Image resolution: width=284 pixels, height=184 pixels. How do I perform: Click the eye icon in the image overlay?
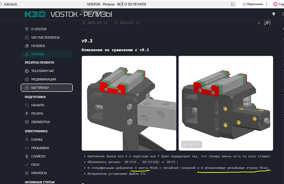pyautogui.click(x=192, y=144)
